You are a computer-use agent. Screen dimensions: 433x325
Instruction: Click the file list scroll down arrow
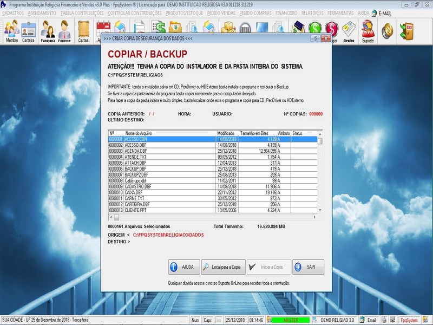tap(320, 210)
